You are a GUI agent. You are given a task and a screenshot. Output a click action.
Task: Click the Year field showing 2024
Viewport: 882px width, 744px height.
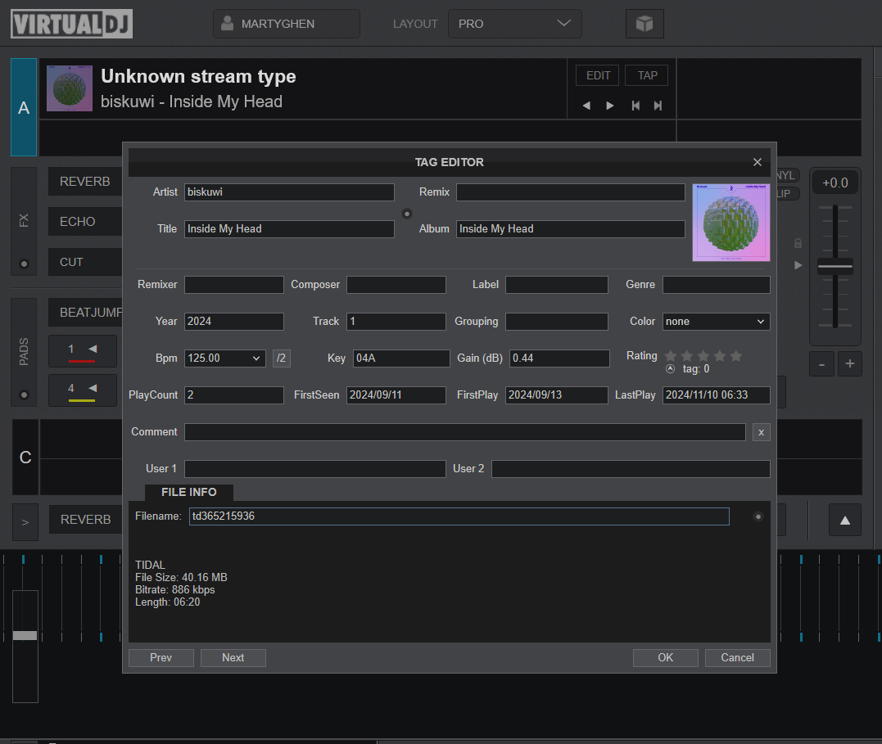[x=234, y=322]
